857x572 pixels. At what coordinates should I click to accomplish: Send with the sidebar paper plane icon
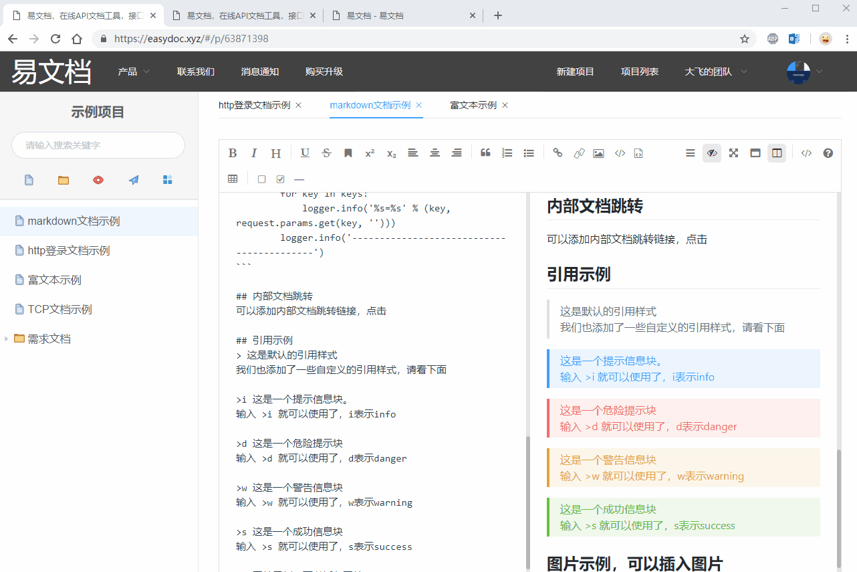pos(134,180)
